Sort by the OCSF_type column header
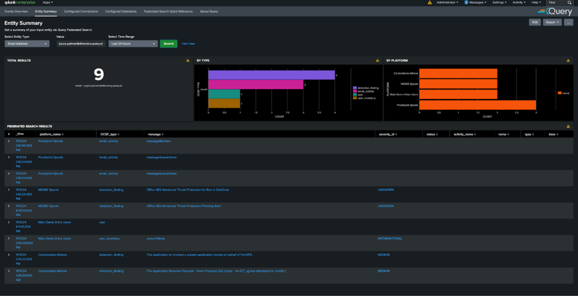Viewport: 578px width, 296px height. pos(110,134)
